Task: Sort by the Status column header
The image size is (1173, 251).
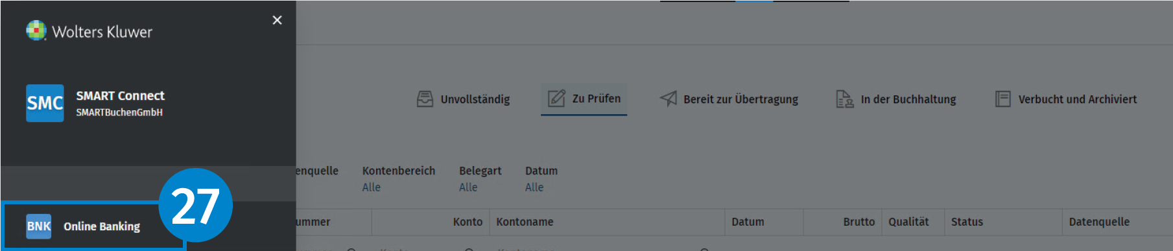Action: click(967, 222)
